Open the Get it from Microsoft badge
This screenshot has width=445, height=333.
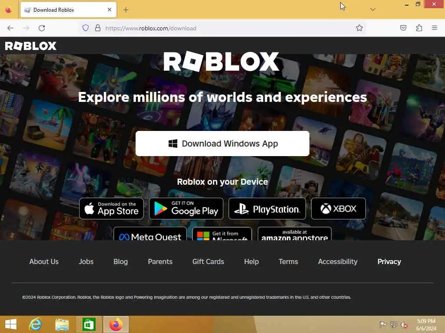coord(222,234)
